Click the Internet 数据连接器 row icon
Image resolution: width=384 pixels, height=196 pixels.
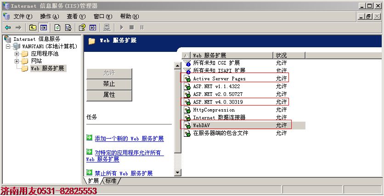(187, 118)
